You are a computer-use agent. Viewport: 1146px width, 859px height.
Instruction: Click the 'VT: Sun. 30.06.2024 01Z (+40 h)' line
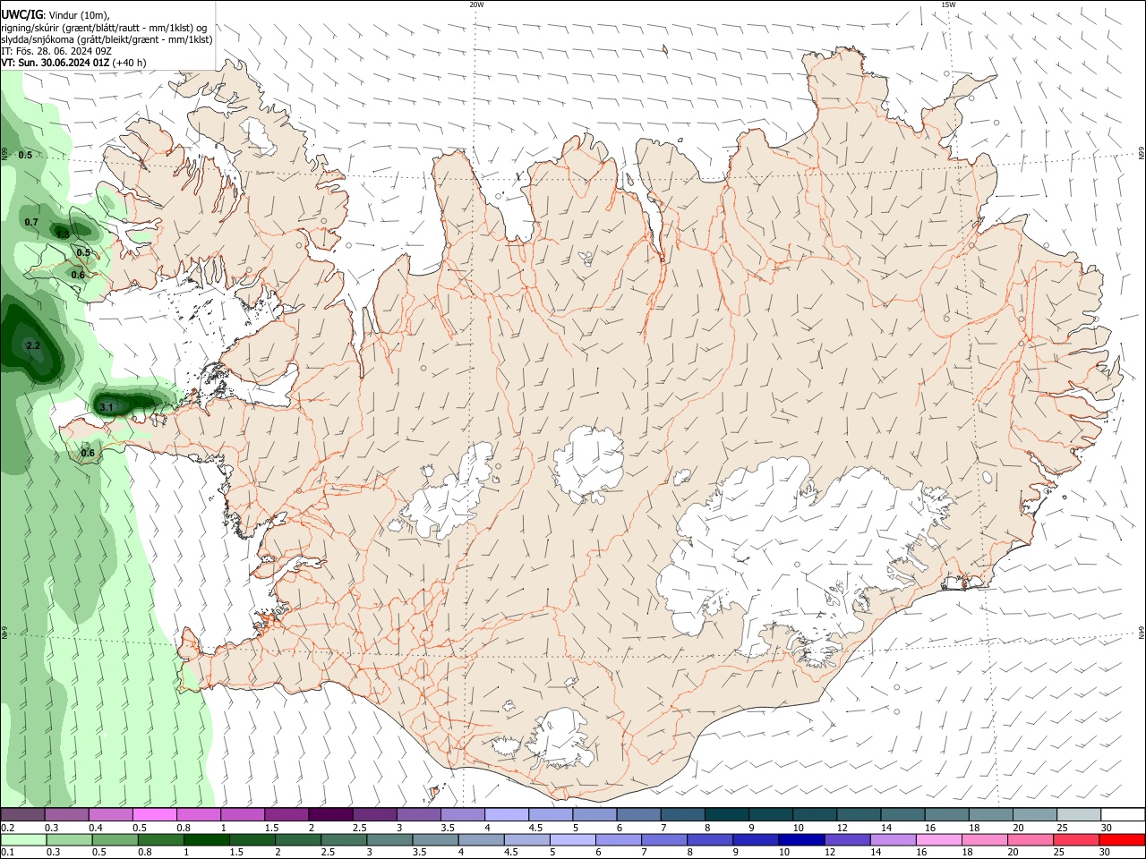73,63
